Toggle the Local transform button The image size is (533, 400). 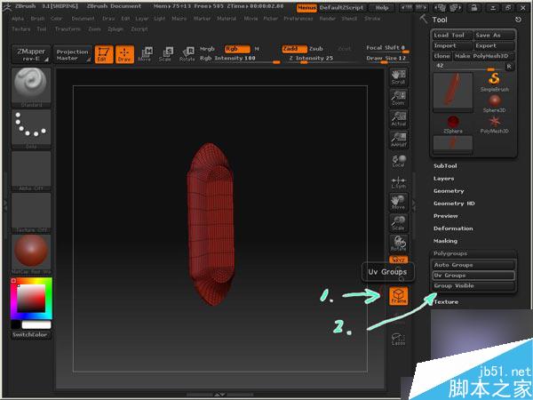[398, 161]
